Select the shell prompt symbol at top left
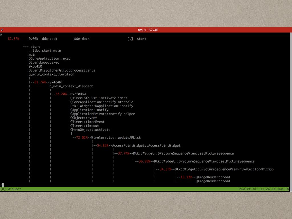Viewport: 292px width, 219px height. click(1, 34)
